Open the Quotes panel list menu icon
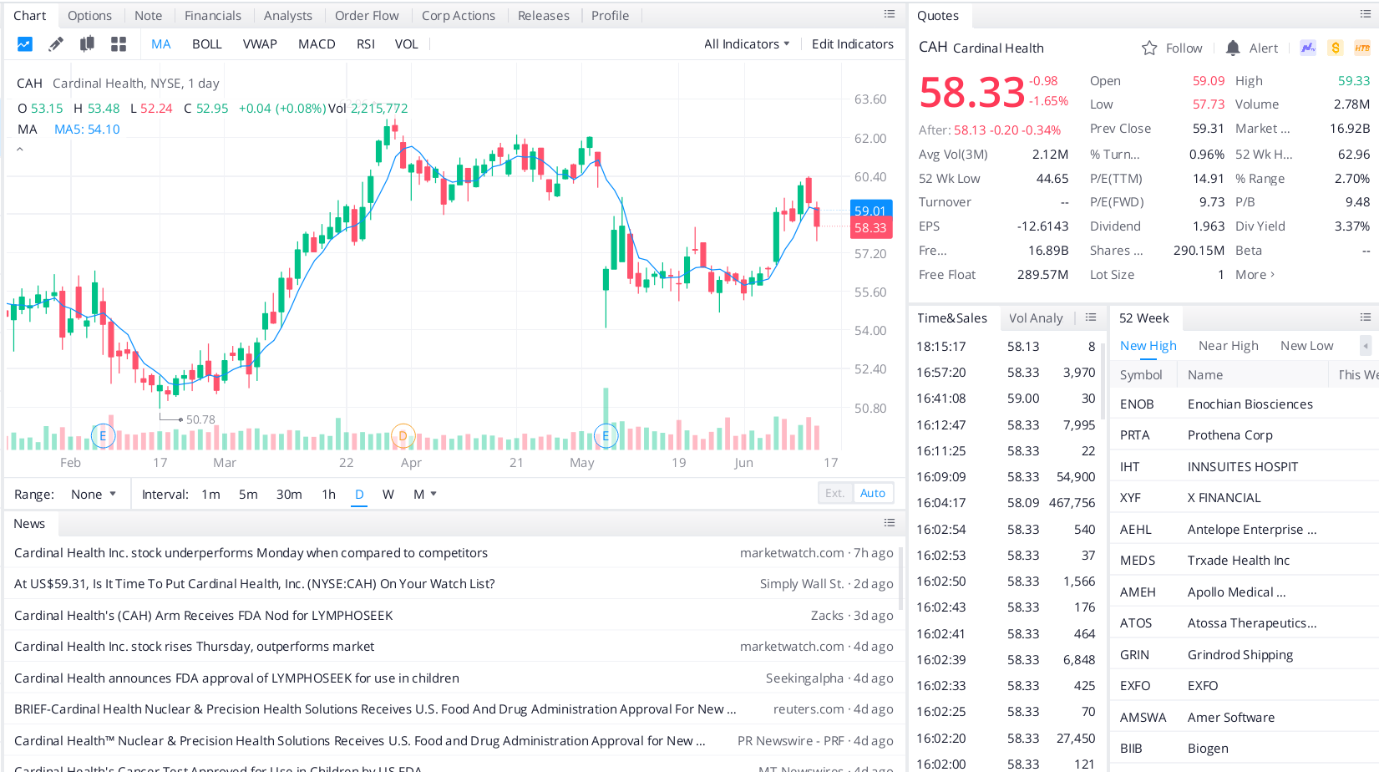Image resolution: width=1379 pixels, height=772 pixels. tap(1366, 14)
